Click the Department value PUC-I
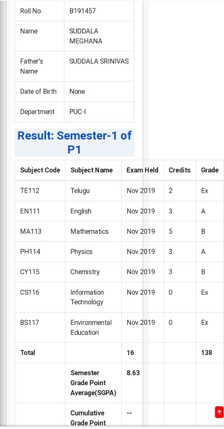The height and width of the screenshot is (429, 224). tap(78, 112)
